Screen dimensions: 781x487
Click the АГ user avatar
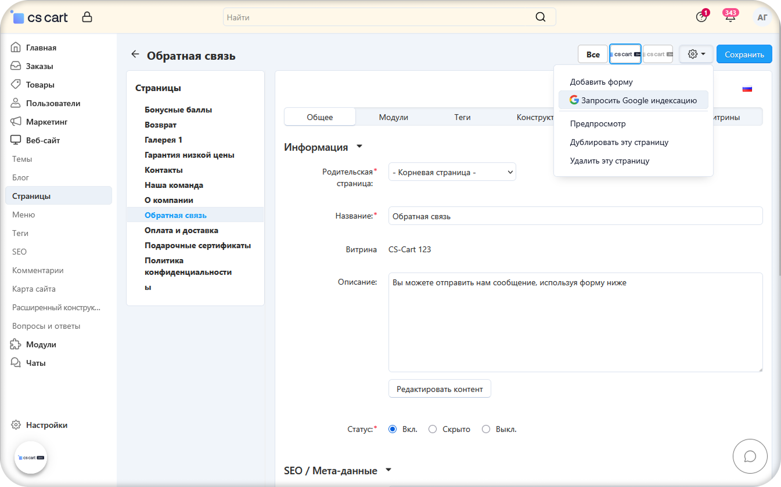(762, 17)
